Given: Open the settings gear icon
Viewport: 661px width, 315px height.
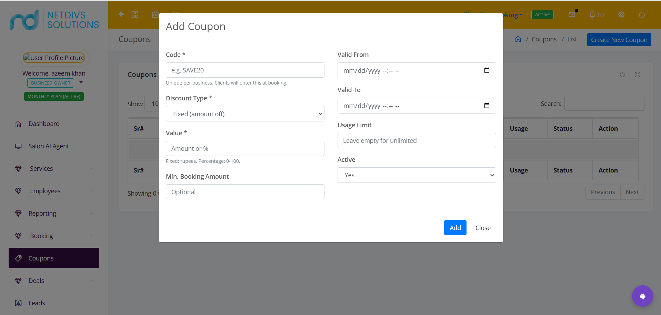Looking at the screenshot, I should click(621, 14).
